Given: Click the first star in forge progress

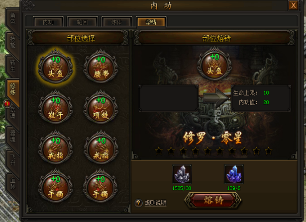Looking at the screenshot, I should coord(159,151).
